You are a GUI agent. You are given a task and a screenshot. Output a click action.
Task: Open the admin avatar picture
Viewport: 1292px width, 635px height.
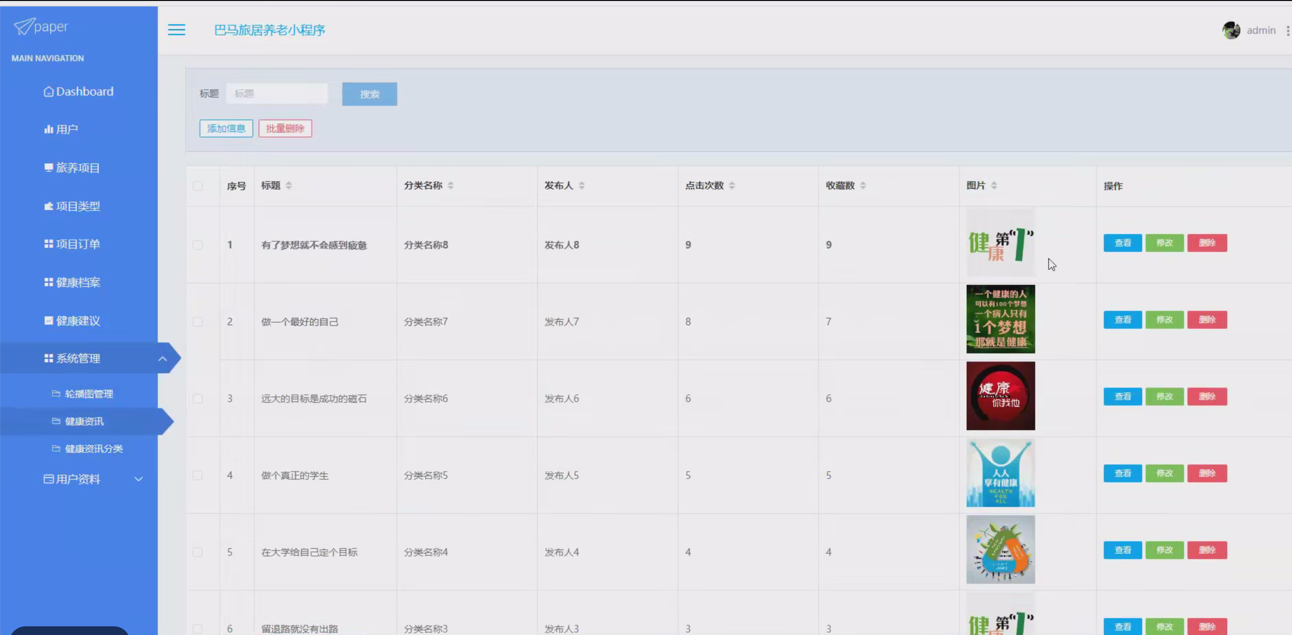[1231, 31]
